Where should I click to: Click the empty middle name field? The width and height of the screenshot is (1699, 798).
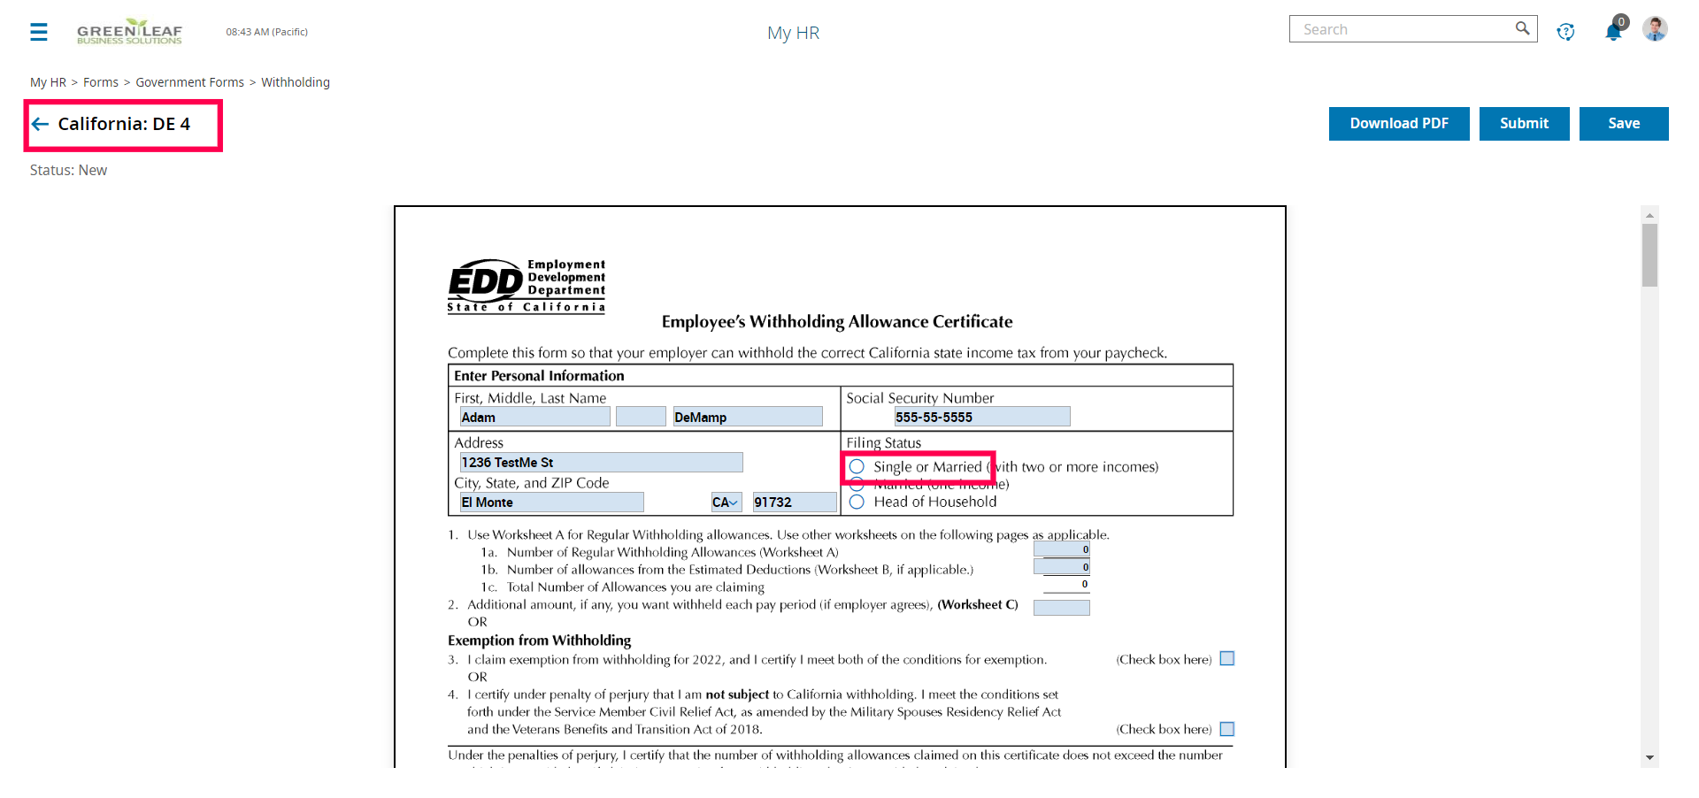click(x=641, y=417)
